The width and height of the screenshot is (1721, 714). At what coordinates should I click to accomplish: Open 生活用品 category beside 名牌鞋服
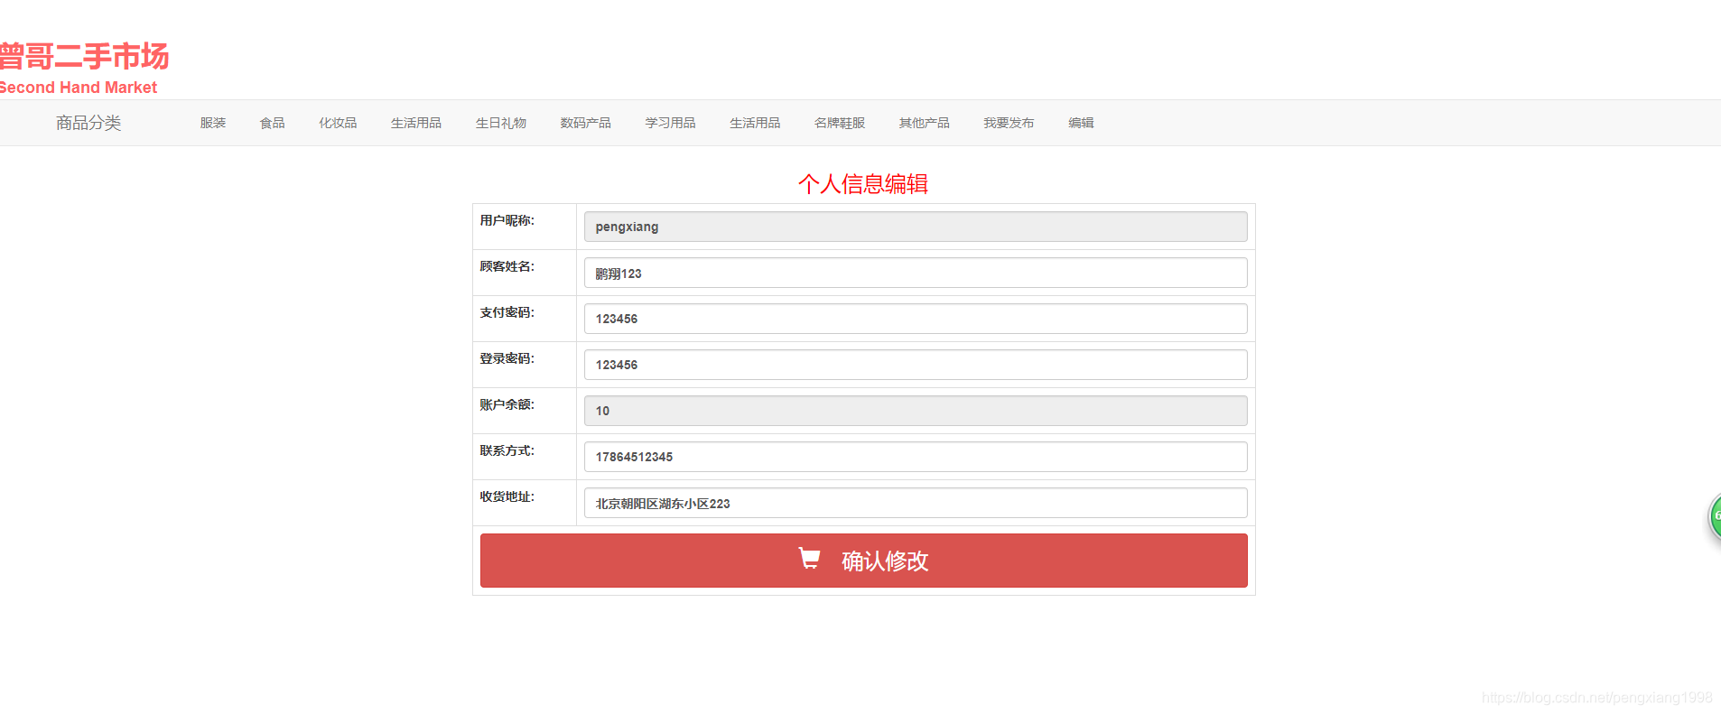click(756, 123)
